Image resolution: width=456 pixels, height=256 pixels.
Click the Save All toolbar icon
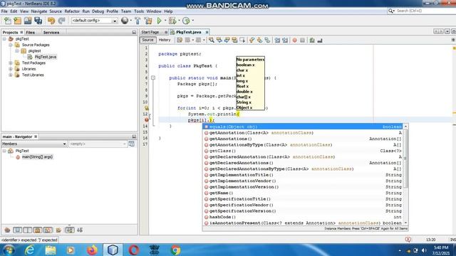(38, 21)
